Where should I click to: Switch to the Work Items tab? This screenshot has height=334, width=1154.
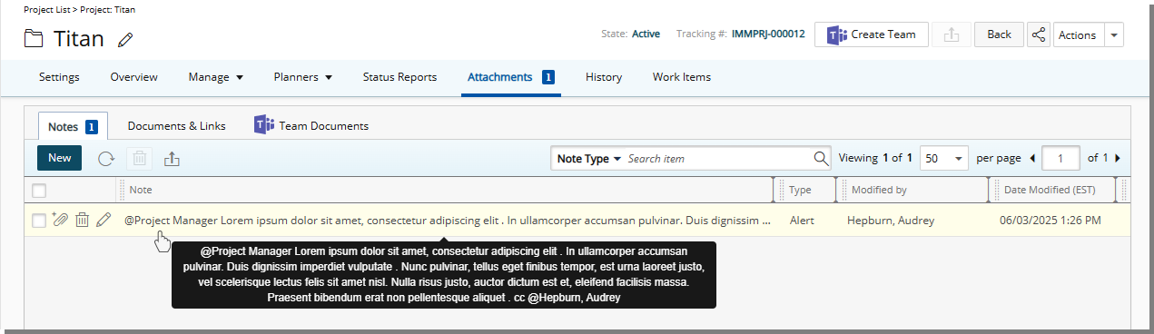(682, 77)
